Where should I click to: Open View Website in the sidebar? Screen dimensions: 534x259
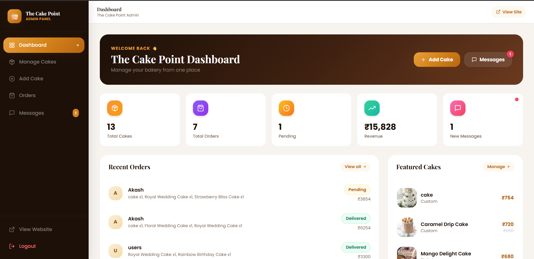[x=35, y=229]
